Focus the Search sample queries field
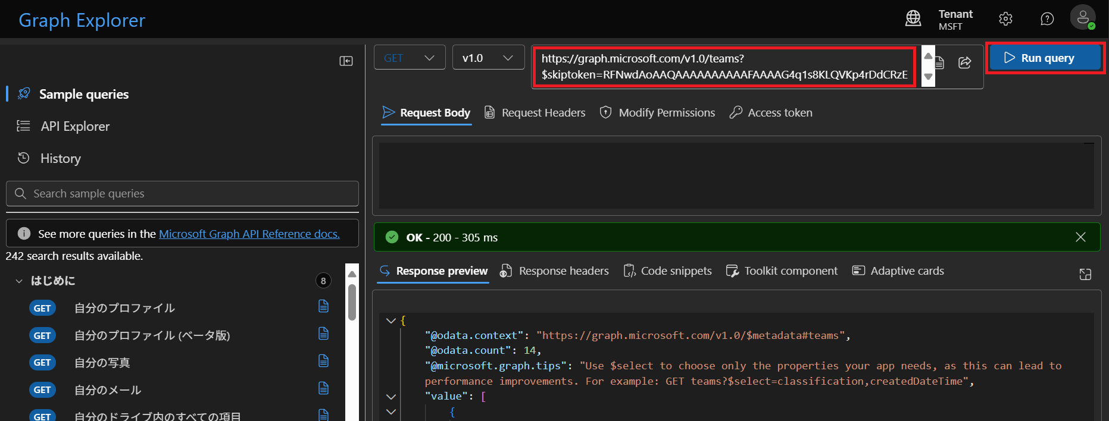Viewport: 1109px width, 421px height. (182, 194)
